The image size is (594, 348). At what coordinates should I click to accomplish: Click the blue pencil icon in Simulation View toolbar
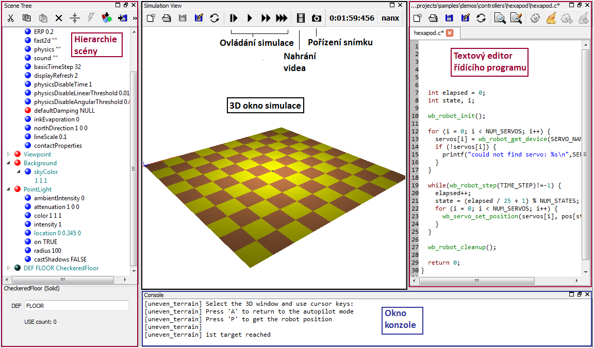pyautogui.click(x=199, y=18)
